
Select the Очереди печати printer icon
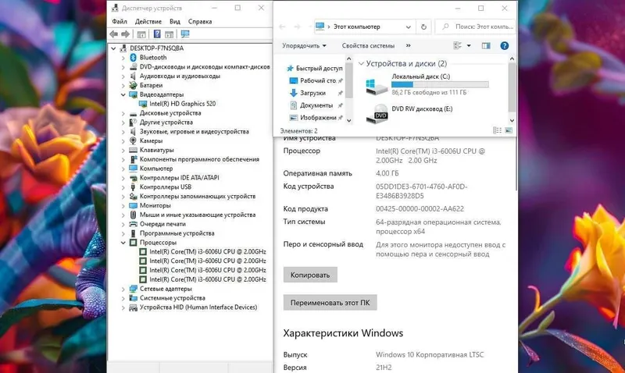point(133,224)
